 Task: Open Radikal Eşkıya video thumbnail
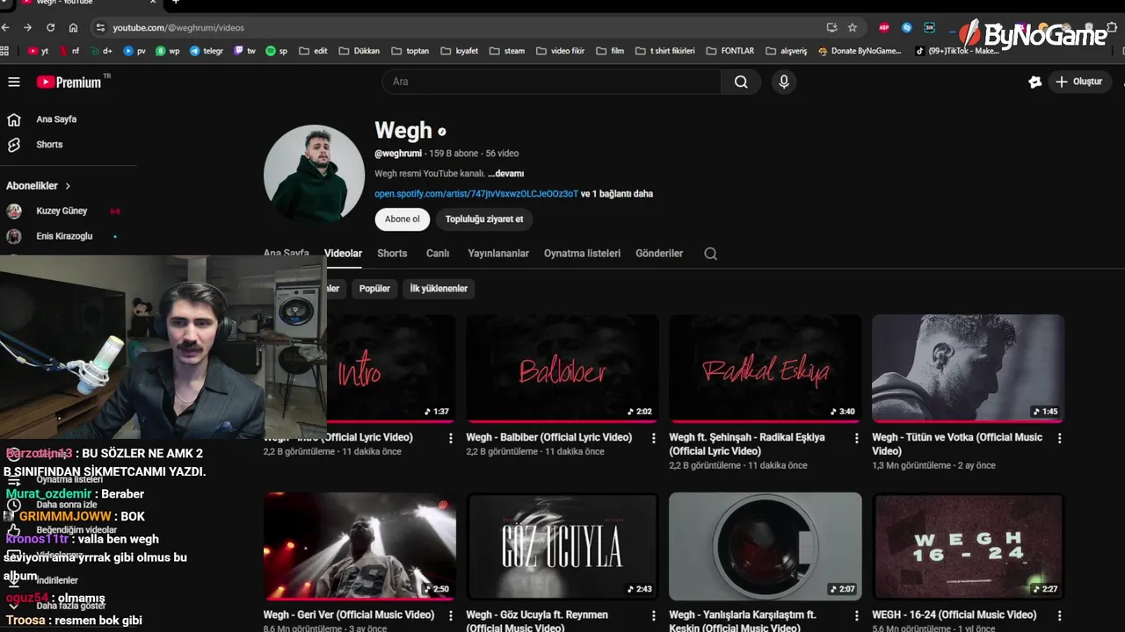coord(766,369)
